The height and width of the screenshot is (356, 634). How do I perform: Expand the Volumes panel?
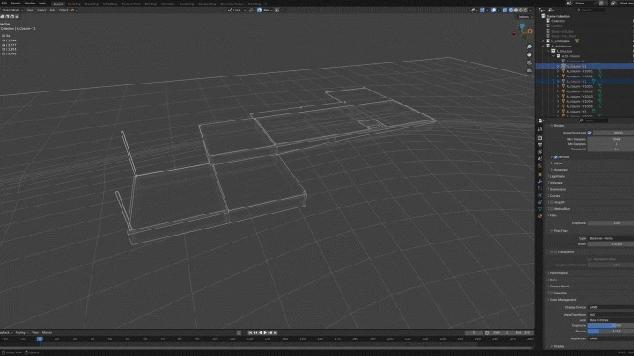(x=556, y=183)
